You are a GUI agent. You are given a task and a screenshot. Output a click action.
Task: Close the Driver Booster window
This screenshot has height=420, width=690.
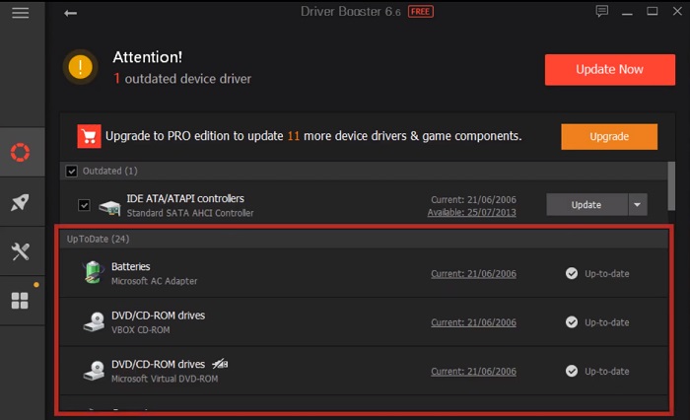(x=677, y=11)
